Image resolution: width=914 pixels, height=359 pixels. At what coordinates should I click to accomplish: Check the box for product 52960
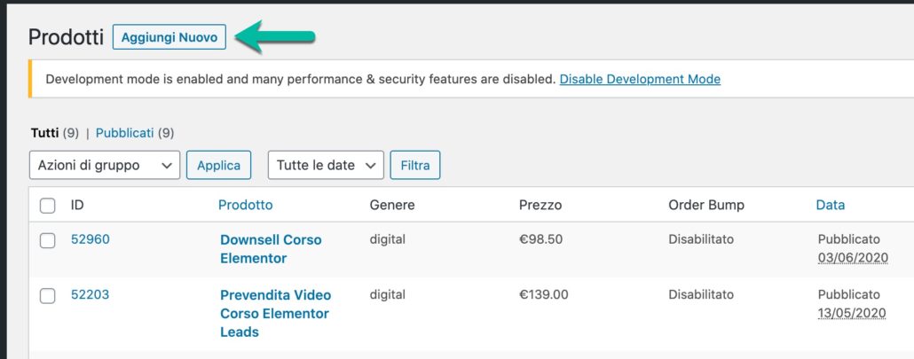pos(48,240)
